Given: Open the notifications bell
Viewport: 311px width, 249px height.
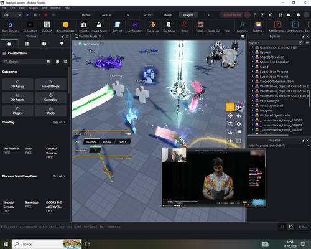Looking at the screenshot, I should click(x=298, y=15).
